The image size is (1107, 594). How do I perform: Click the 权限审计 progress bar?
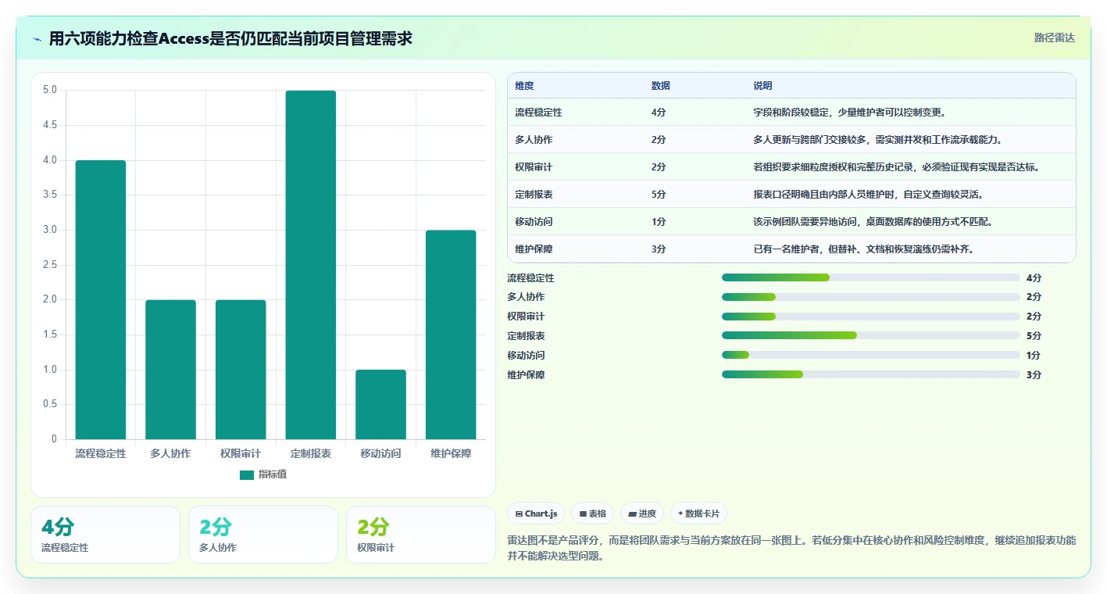871,317
